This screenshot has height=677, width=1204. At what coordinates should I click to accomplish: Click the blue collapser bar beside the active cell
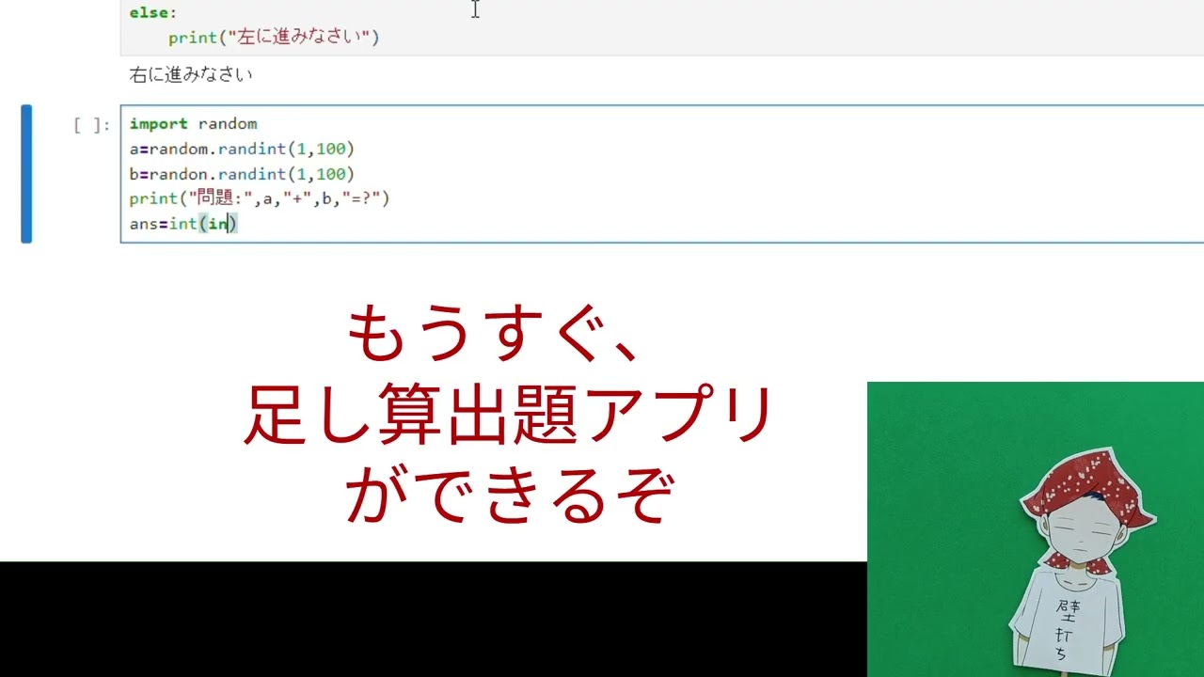pos(26,174)
